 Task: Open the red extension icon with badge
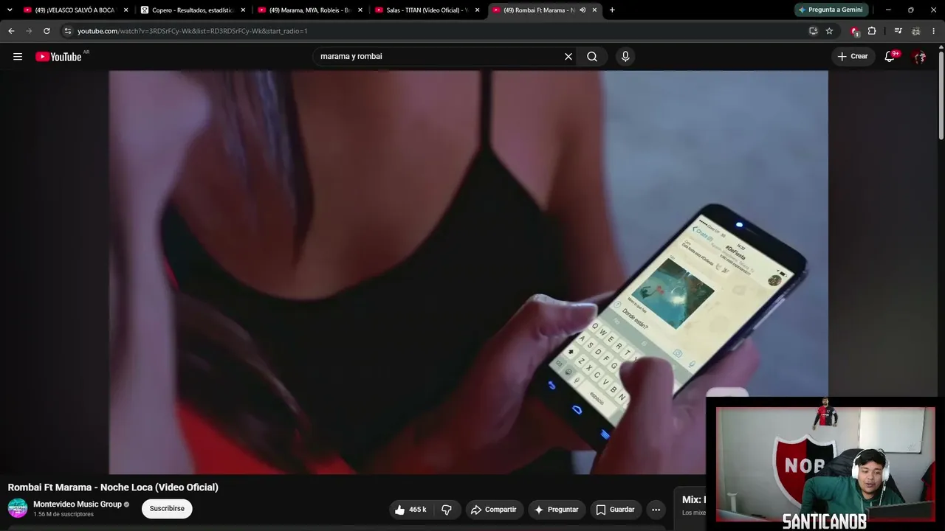coord(855,31)
